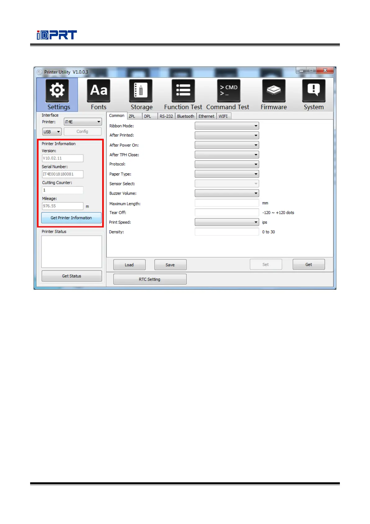Expand the USB interface dropdown
The height and width of the screenshot is (524, 370).
52,132
